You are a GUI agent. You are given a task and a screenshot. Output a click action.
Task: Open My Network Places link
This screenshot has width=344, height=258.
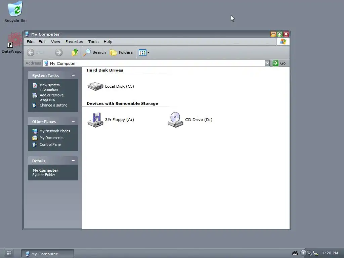point(55,131)
